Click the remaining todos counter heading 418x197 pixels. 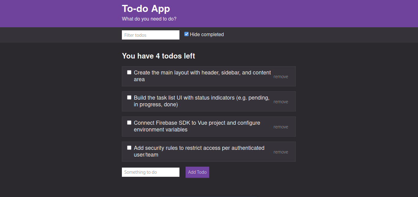[x=158, y=56]
